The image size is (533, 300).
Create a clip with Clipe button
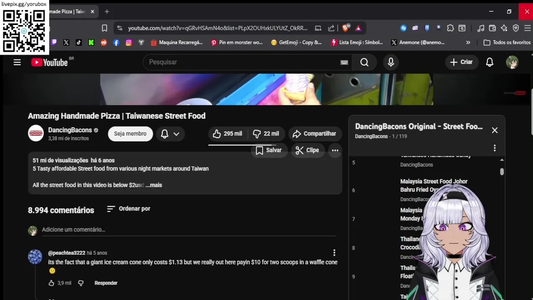tap(307, 150)
